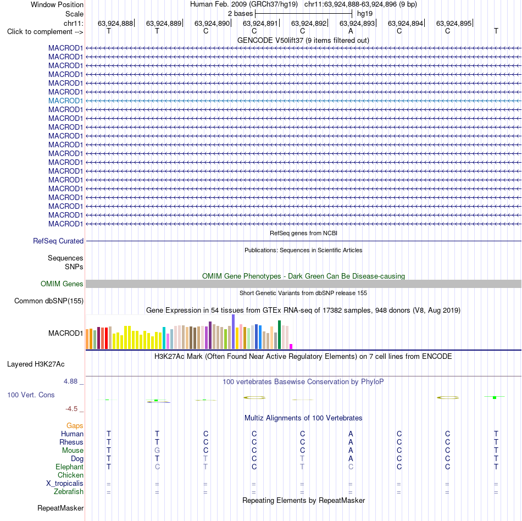Screen dimensions: 522x521
Task: Click the Dog species label
Action: (x=77, y=459)
